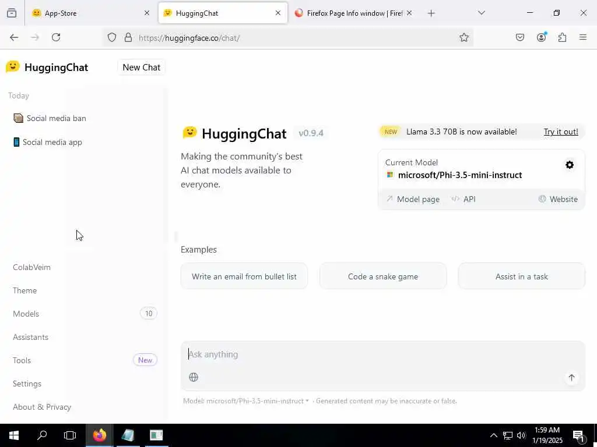Image resolution: width=597 pixels, height=447 pixels.
Task: Open the Firefox hamburger application menu
Action: click(583, 37)
